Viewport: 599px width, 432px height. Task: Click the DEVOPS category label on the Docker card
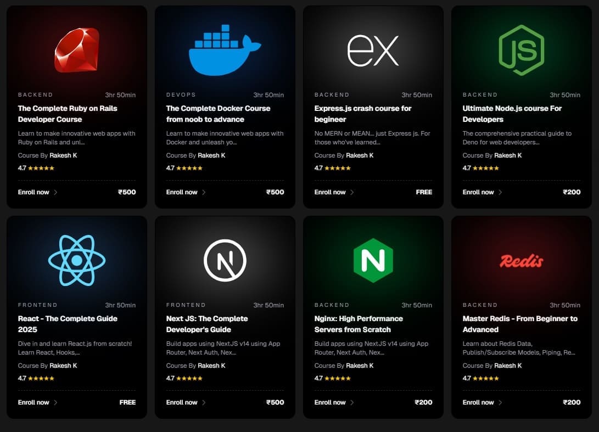click(181, 95)
